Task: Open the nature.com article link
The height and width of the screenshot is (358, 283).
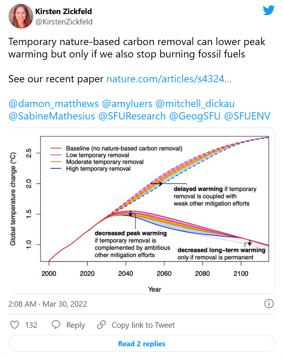Action: click(169, 79)
